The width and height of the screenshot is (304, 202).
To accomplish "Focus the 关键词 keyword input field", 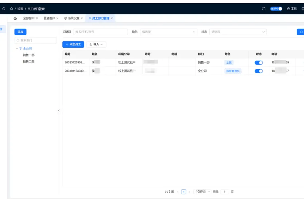I will [101, 32].
